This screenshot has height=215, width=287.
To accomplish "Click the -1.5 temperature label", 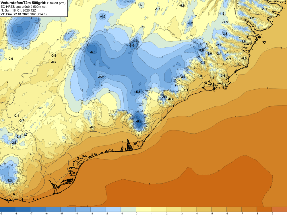I will point(222,14).
